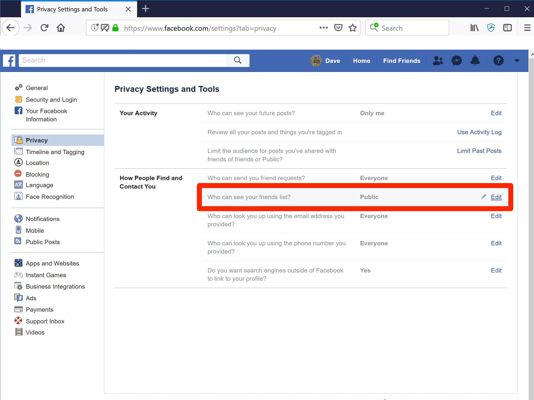Click Use Activity Log link
Viewport: 534px width, 400px height.
click(x=479, y=132)
